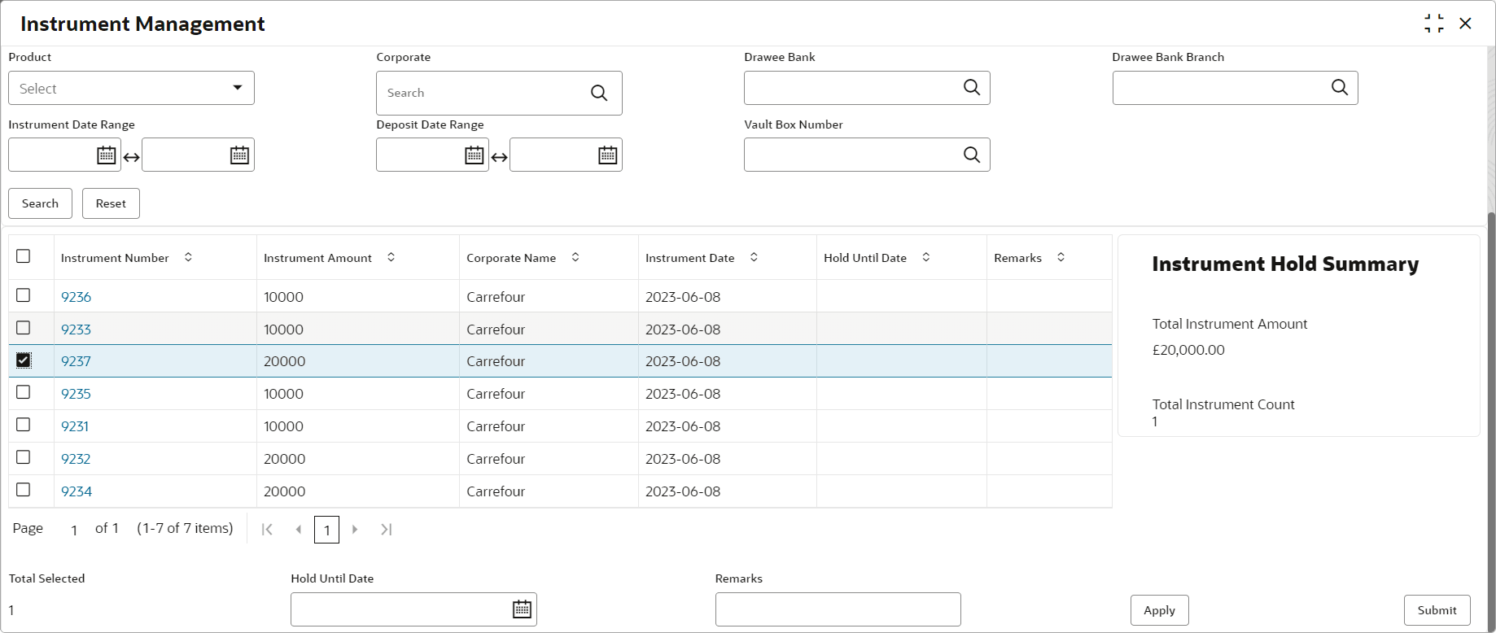Image resolution: width=1496 pixels, height=633 pixels.
Task: Collapse the Instrument Management dialog view
Action: (1434, 24)
